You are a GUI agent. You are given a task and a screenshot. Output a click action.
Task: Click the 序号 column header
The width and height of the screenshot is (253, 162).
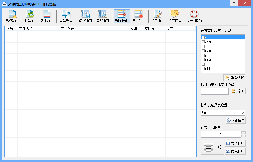coord(11,29)
